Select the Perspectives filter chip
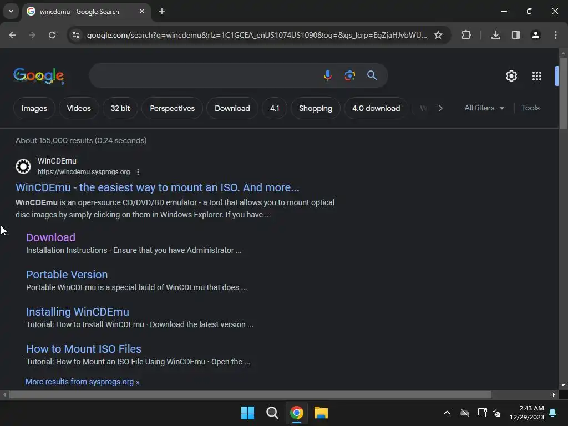The image size is (568, 426). click(x=172, y=108)
